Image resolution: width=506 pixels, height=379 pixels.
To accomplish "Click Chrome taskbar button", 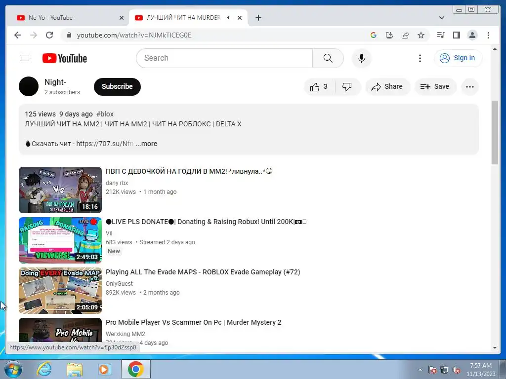I will pos(135,369).
